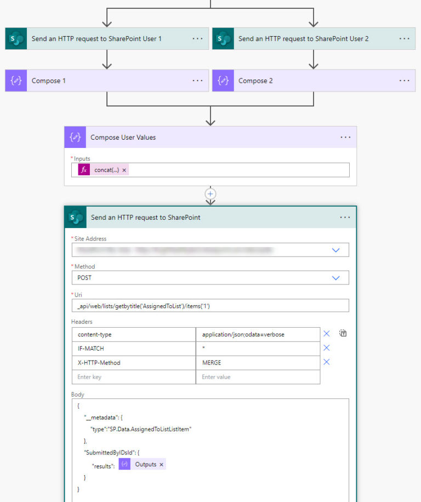Click the Compose 1 braces icon
421x502 pixels.
[15, 80]
